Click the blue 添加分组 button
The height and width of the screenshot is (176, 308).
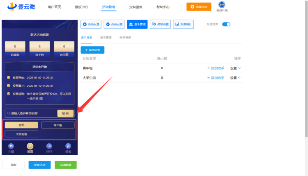coord(92,50)
